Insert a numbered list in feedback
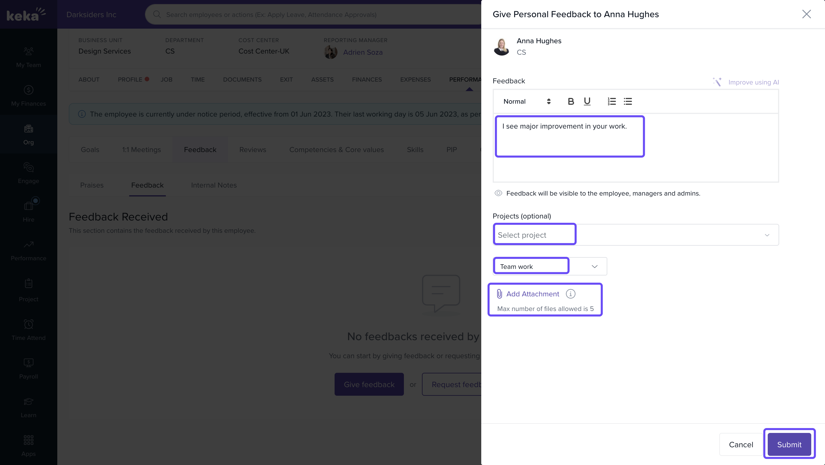 611,101
